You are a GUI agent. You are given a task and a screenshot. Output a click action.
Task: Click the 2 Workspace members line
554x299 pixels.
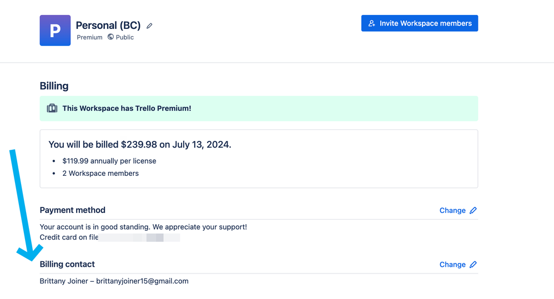coord(100,173)
